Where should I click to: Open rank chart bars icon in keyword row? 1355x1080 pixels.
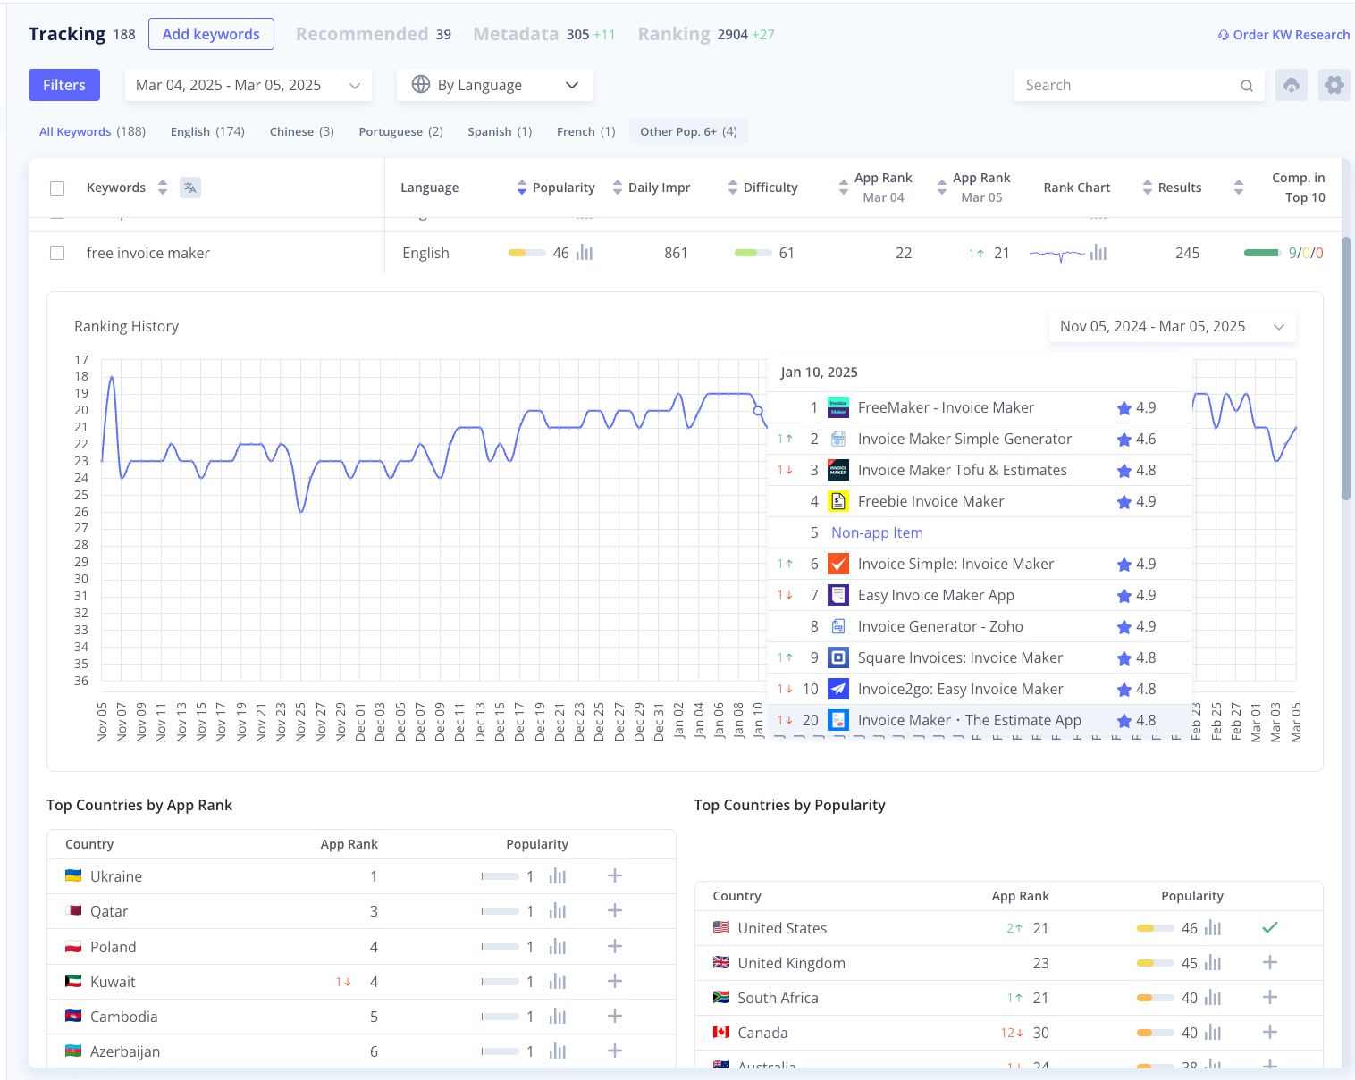click(1098, 253)
